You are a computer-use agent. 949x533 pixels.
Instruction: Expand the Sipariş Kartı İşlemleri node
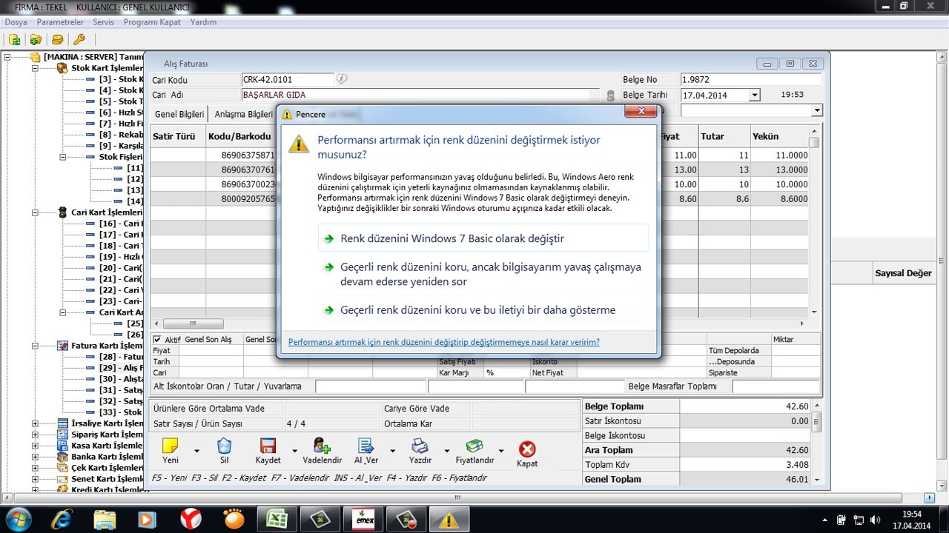click(x=35, y=435)
